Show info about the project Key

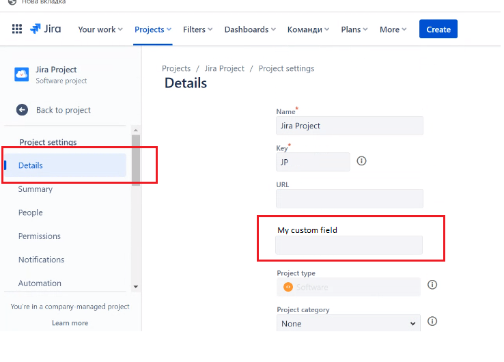click(361, 161)
